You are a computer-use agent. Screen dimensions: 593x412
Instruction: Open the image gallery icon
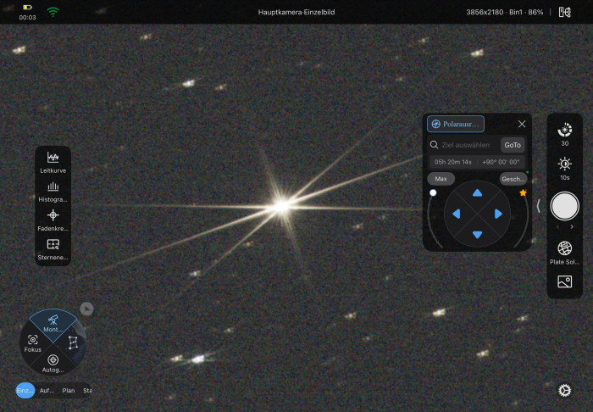tap(565, 281)
